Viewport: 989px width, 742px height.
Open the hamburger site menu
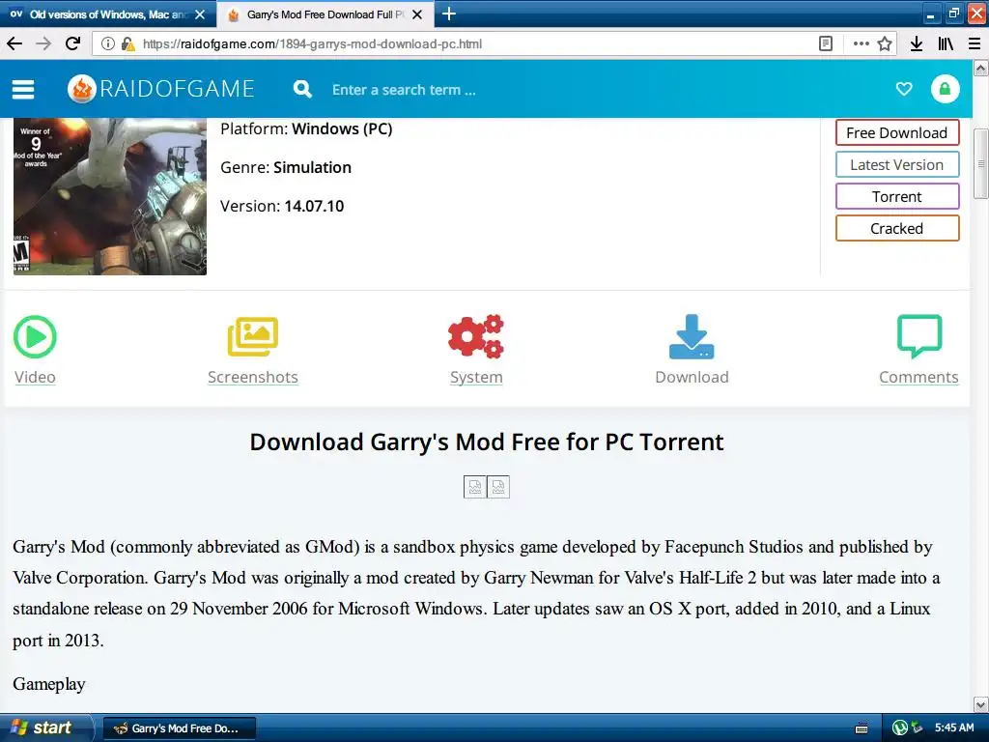[23, 90]
